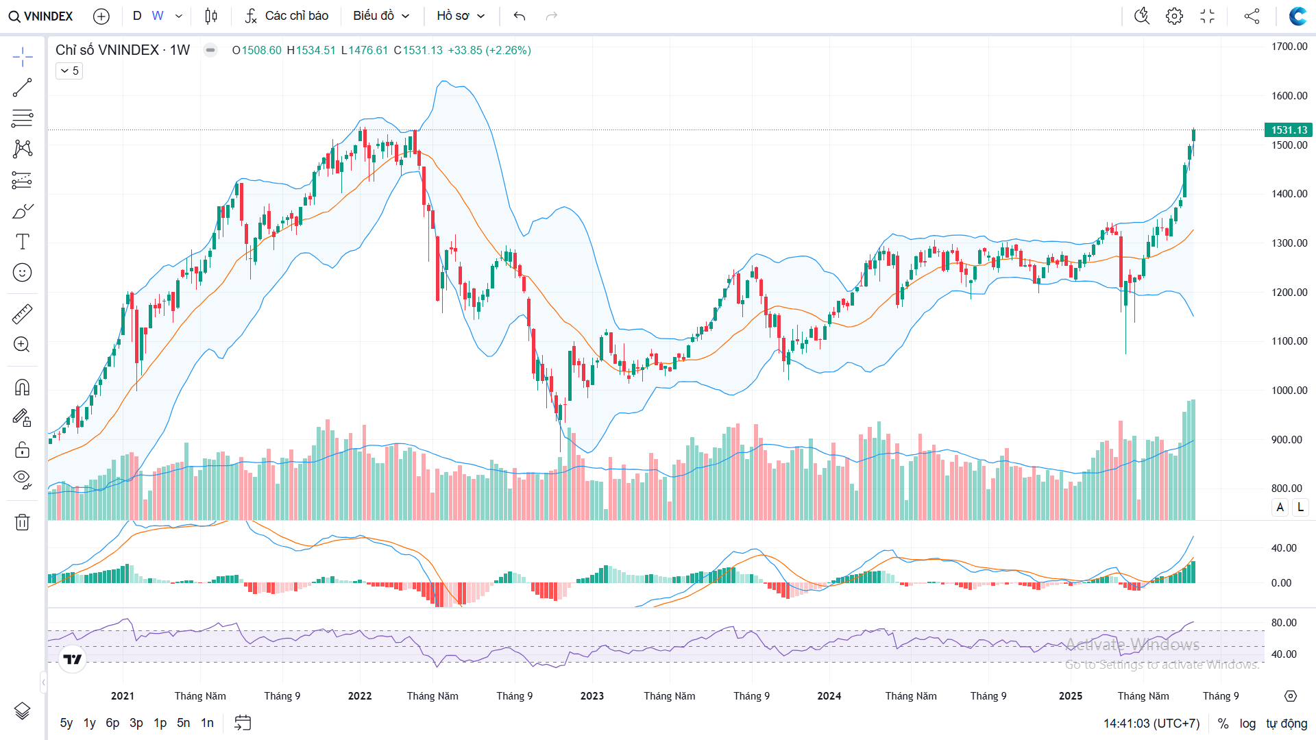Toggle the log scale option
This screenshot has height=740, width=1316.
[1247, 724]
